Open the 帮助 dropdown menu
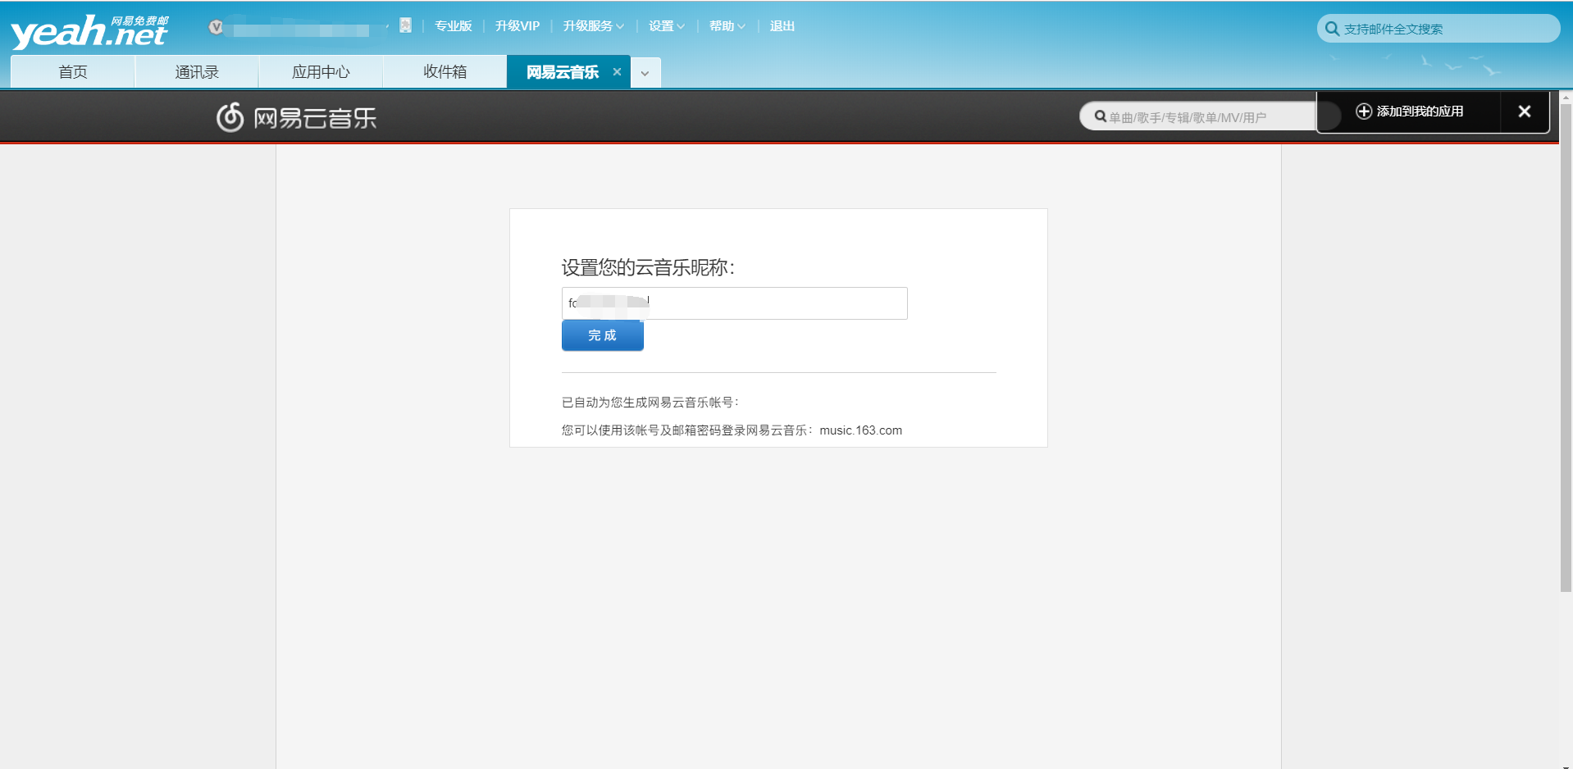Viewport: 1573px width, 769px height. point(727,26)
